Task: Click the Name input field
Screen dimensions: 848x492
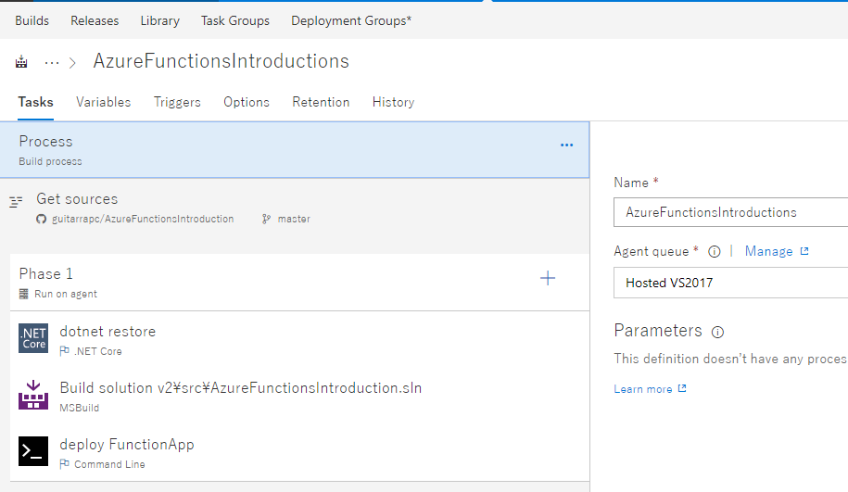Action: [730, 212]
